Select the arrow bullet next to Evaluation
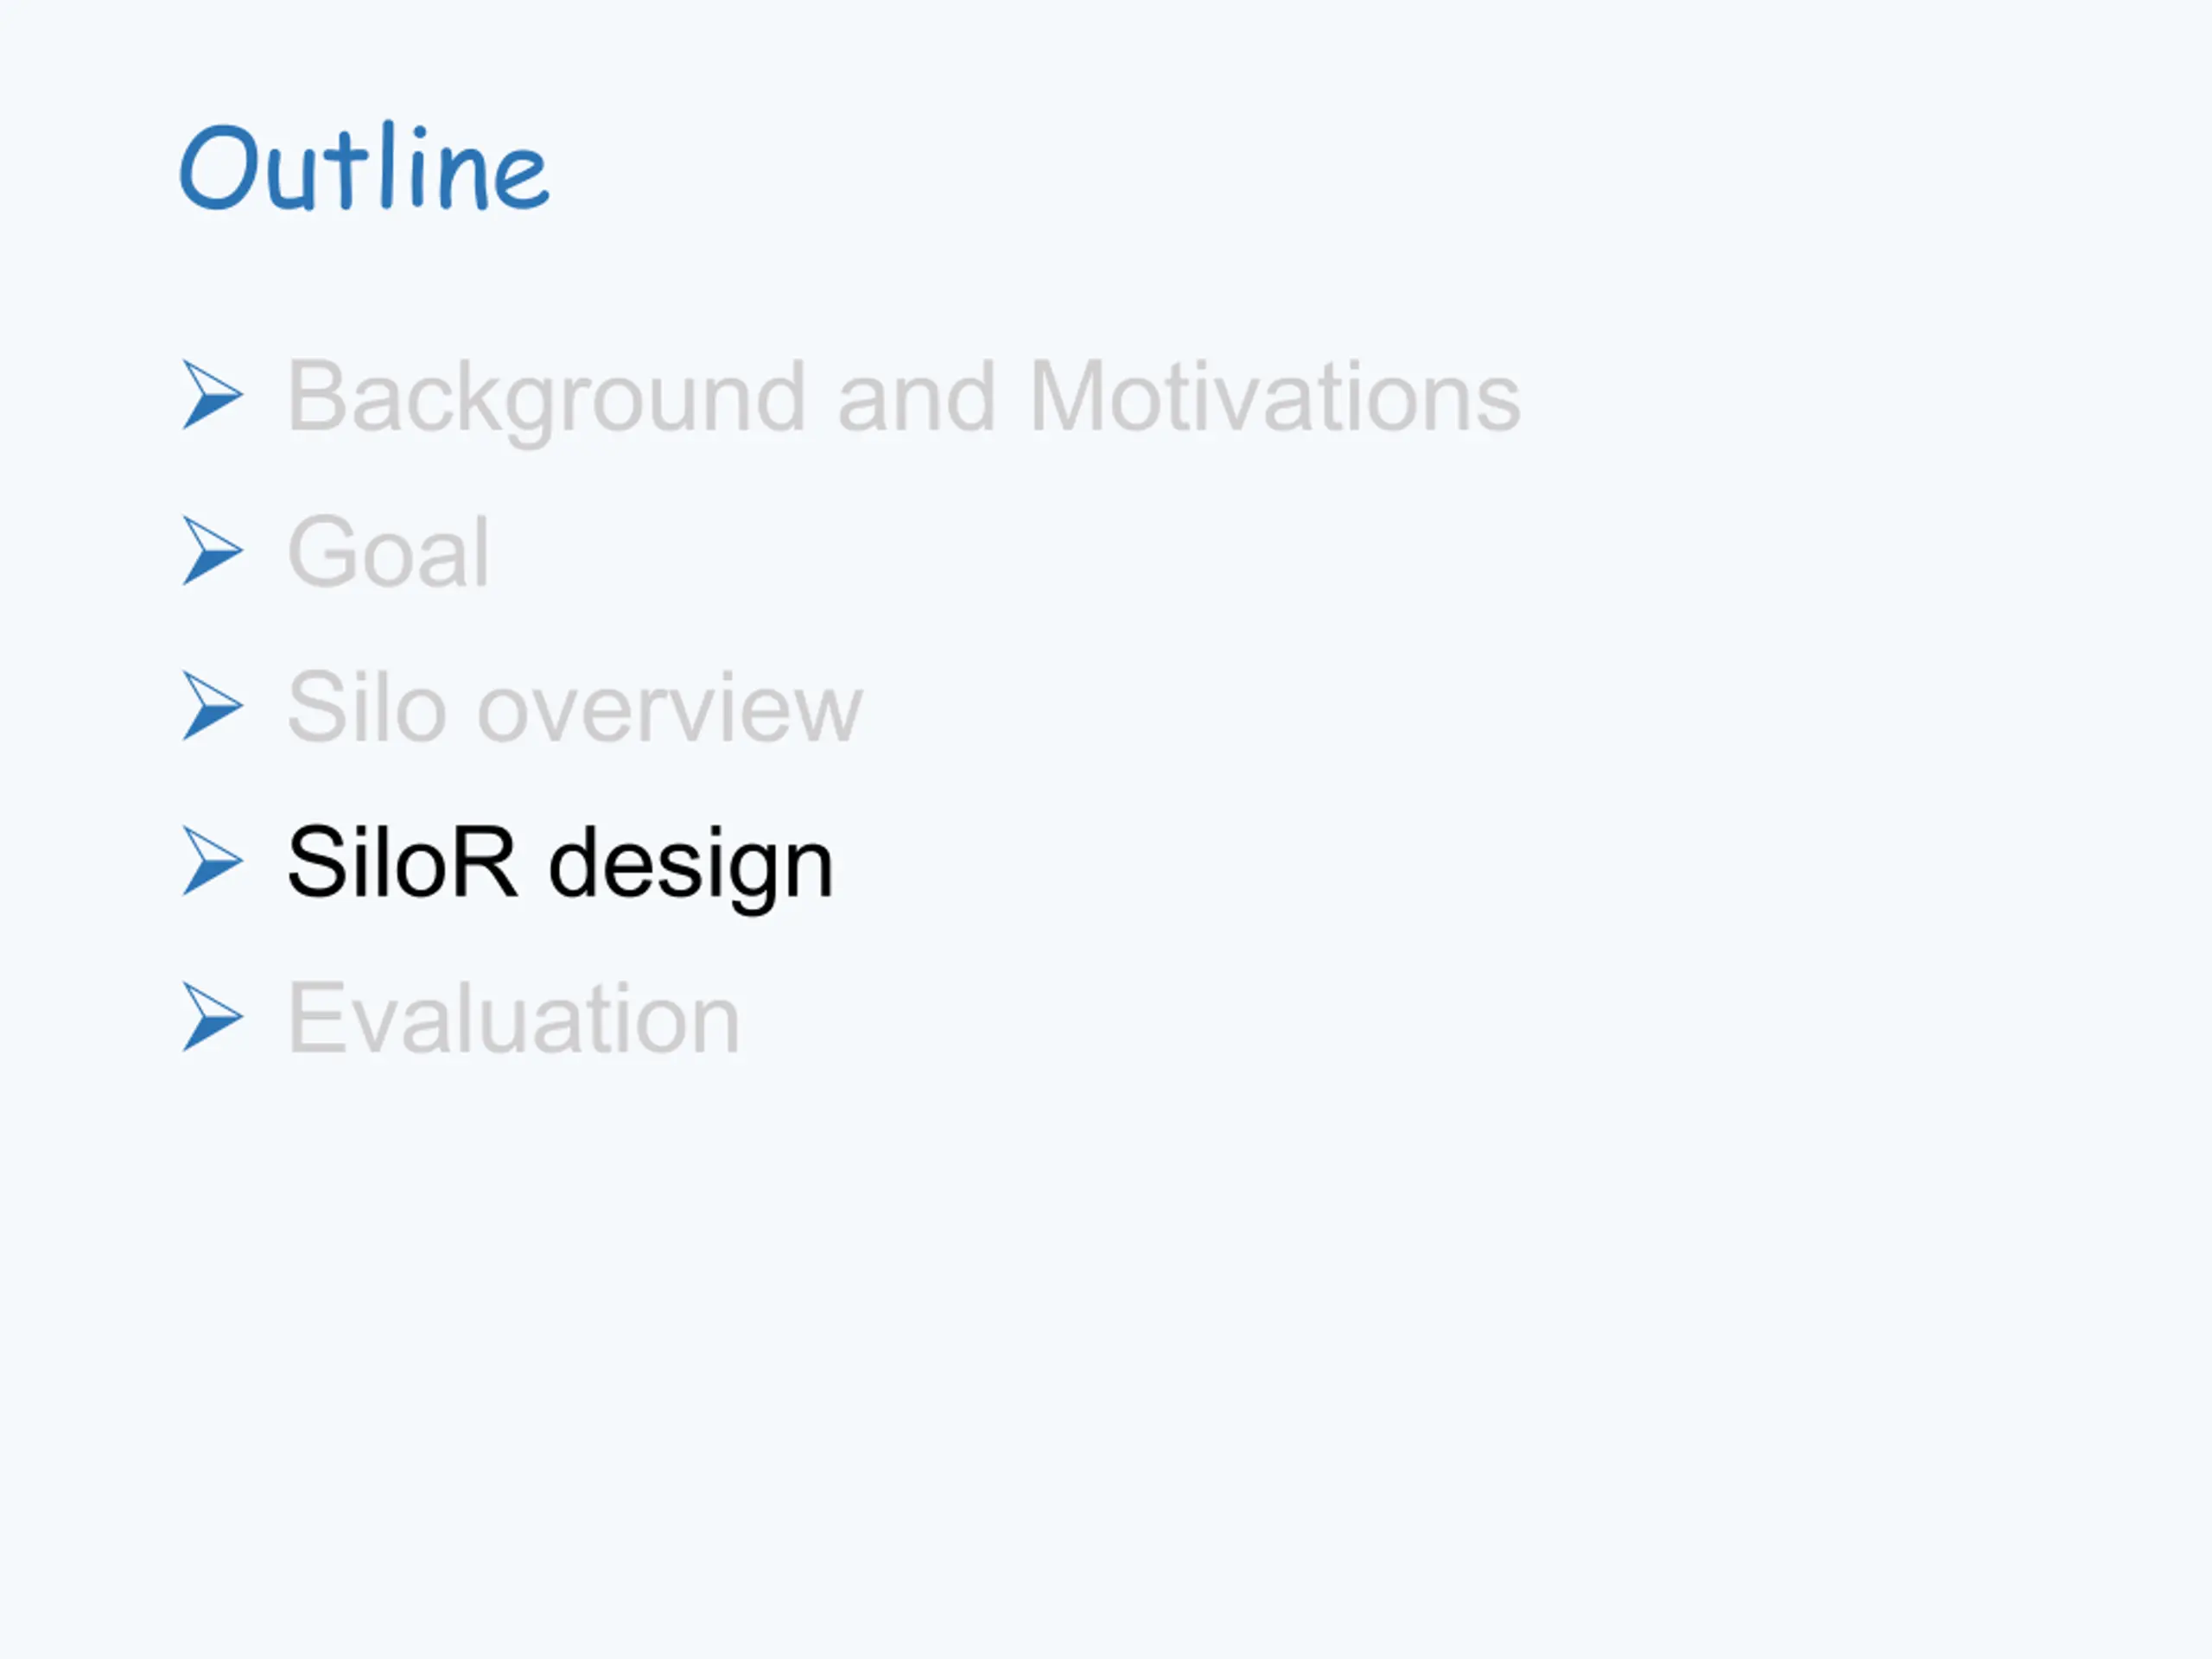The height and width of the screenshot is (1659, 2212). 212,1017
